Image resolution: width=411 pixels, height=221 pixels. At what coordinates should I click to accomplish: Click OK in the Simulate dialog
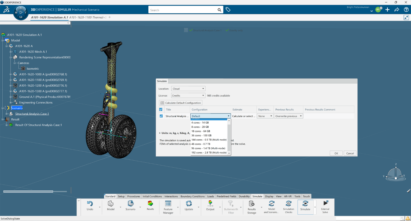click(336, 153)
